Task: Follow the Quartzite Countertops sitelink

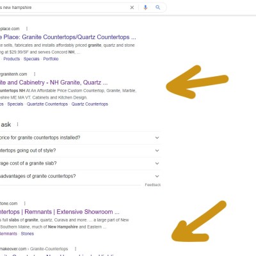Action: [47, 104]
